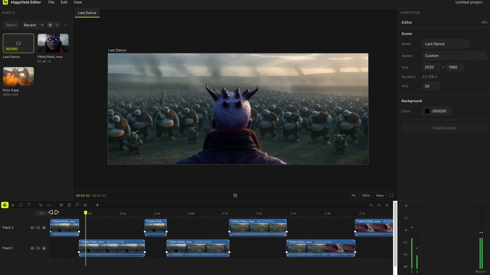
Task: Click the timeline fit-to-view grid icon
Action: pos(379,205)
